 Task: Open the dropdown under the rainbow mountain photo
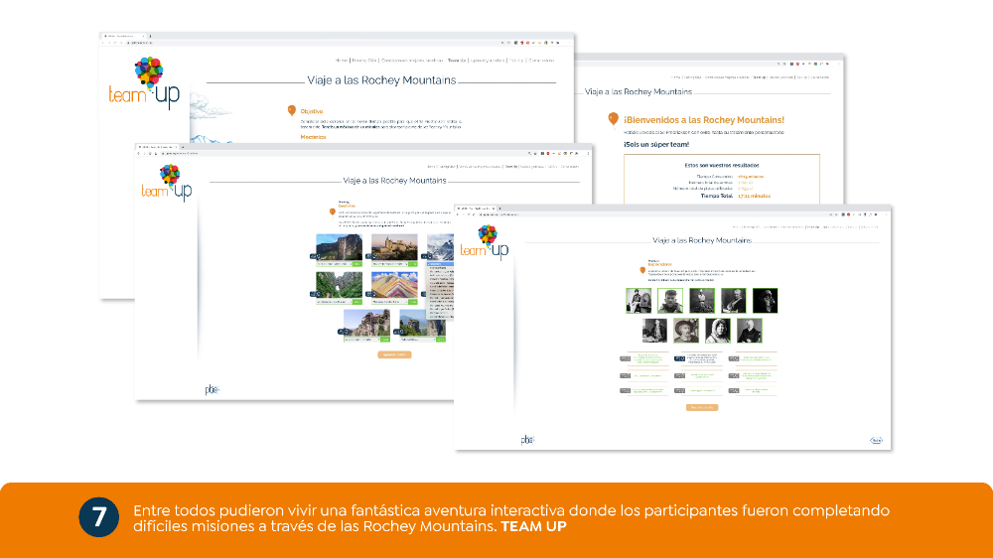click(389, 302)
